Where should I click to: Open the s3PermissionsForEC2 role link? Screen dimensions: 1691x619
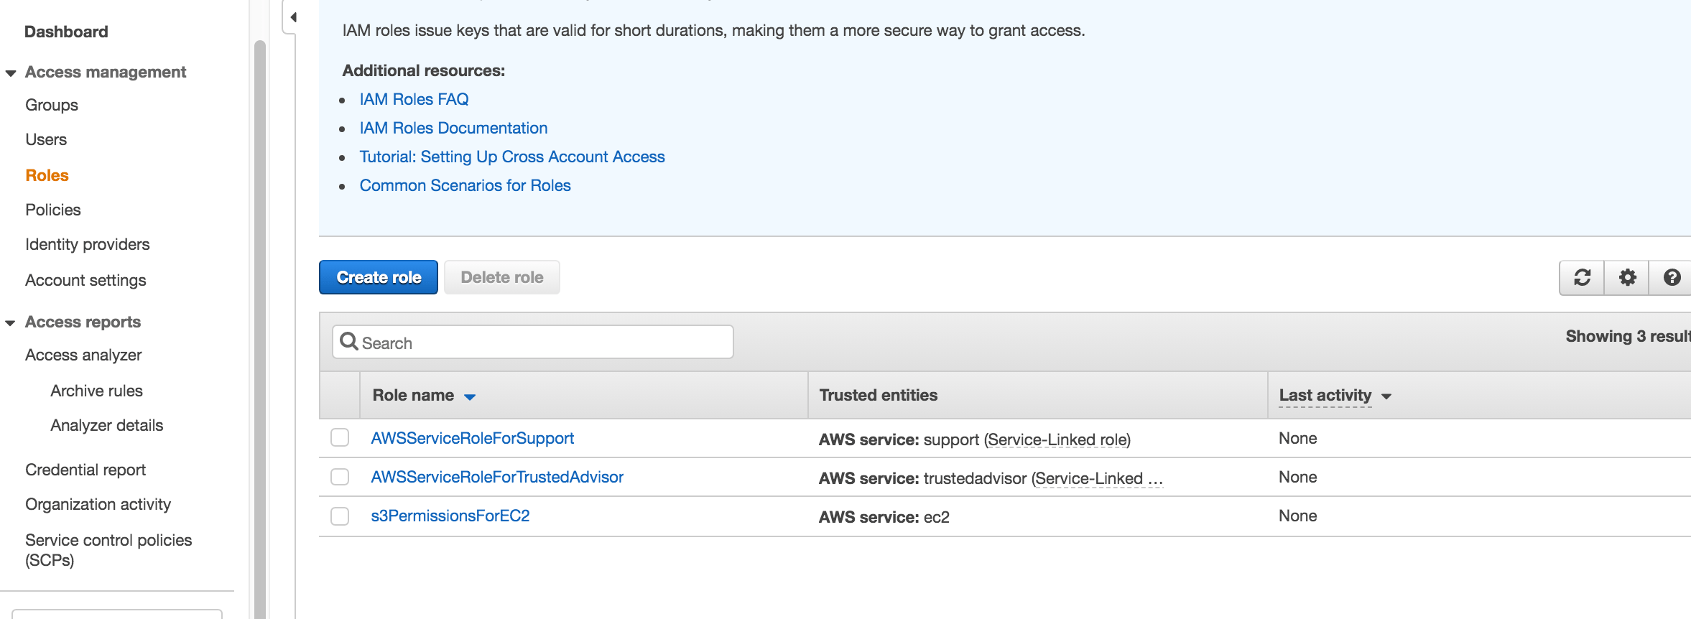coord(450,516)
